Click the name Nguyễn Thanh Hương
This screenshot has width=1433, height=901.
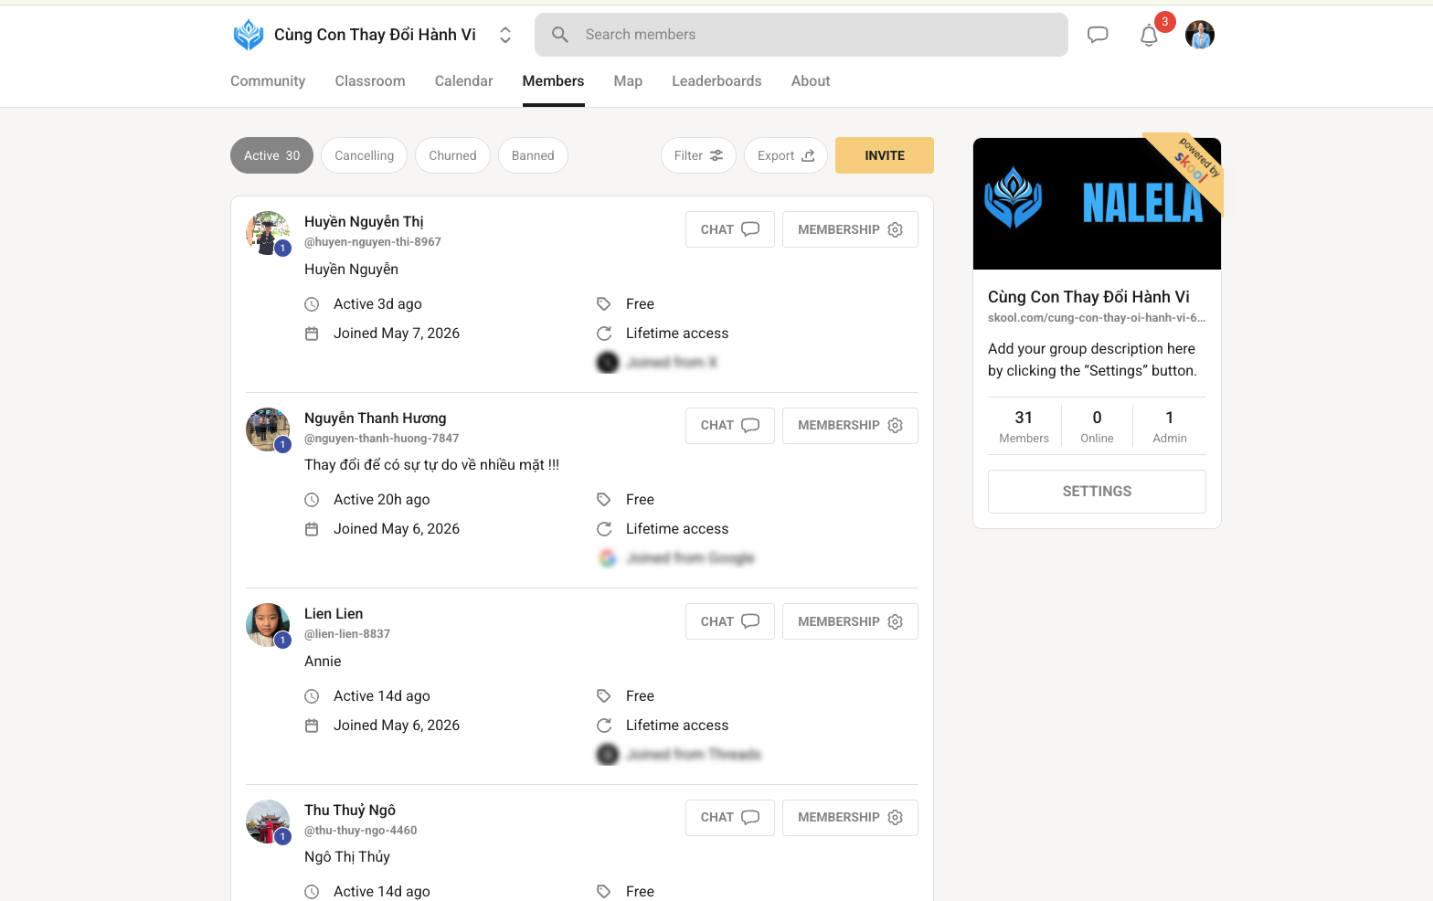(376, 418)
